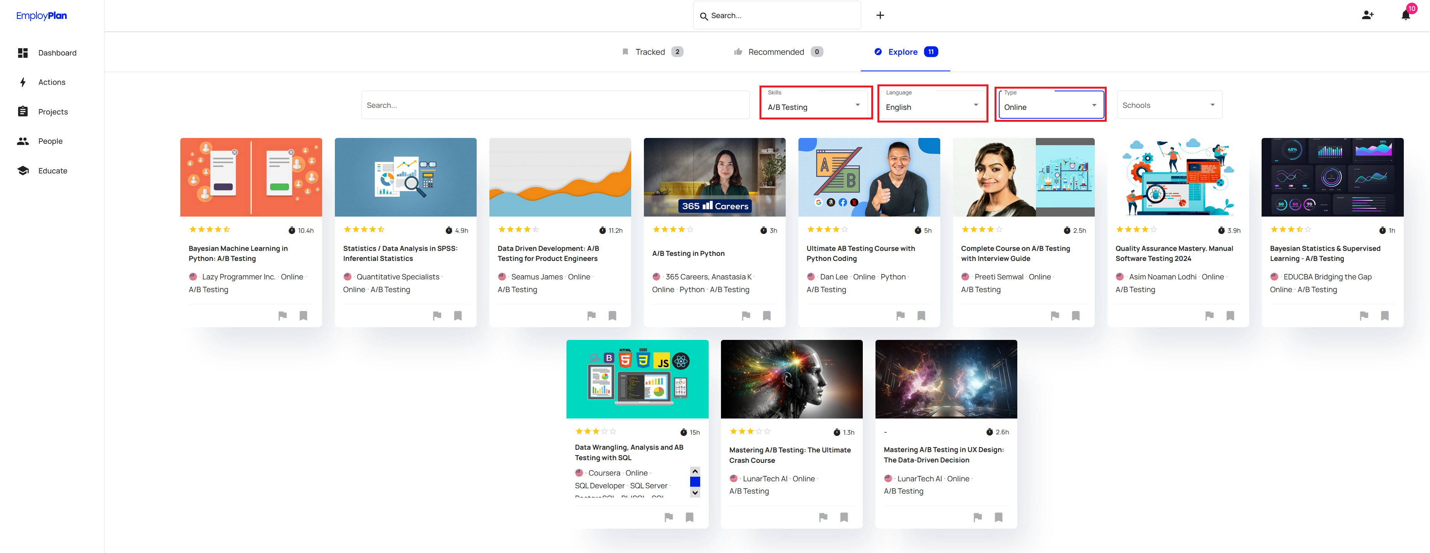Flag the Mastering A/B Testing in UX Design course
The height and width of the screenshot is (553, 1430).
(978, 518)
